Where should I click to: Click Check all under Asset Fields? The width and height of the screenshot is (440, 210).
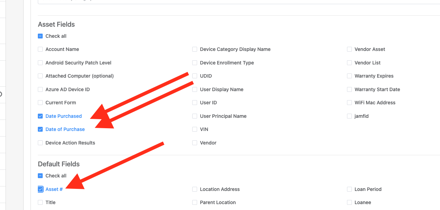coord(40,36)
